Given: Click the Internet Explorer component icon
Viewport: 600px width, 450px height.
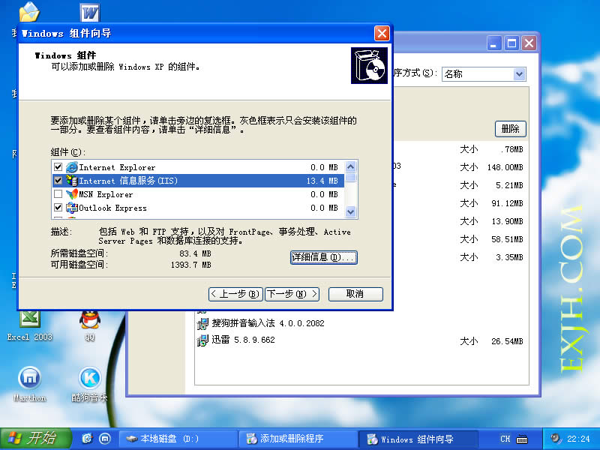Looking at the screenshot, I should [71, 167].
